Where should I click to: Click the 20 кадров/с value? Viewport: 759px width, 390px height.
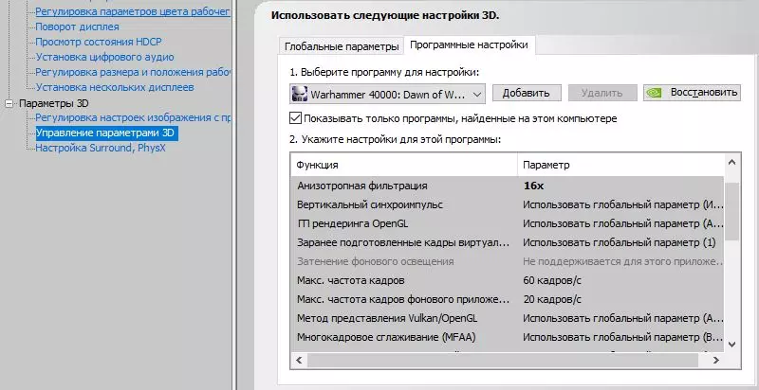pyautogui.click(x=552, y=299)
